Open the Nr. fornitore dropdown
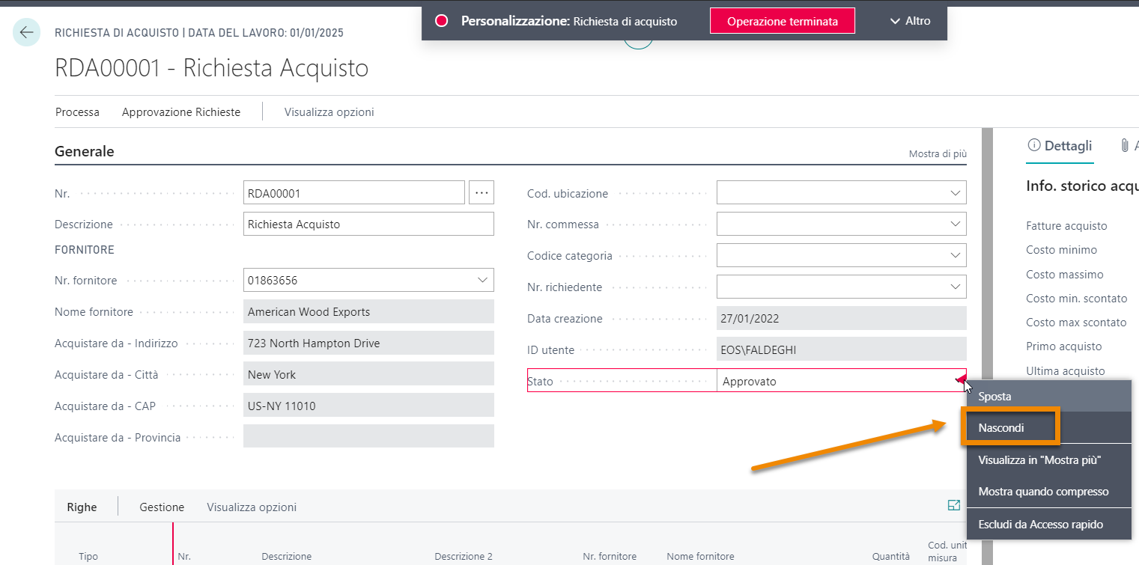The height and width of the screenshot is (565, 1139). (482, 280)
